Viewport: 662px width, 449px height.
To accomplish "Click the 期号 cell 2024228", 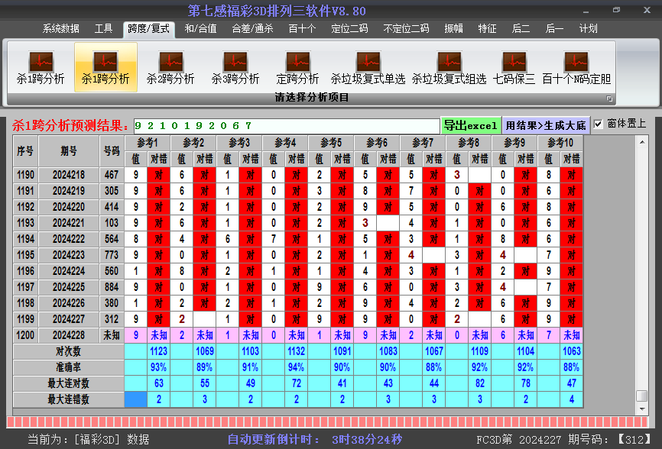I will 68,335.
